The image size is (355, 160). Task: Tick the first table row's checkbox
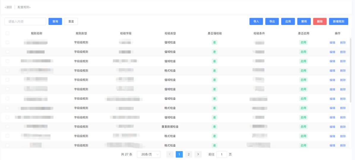click(7, 42)
